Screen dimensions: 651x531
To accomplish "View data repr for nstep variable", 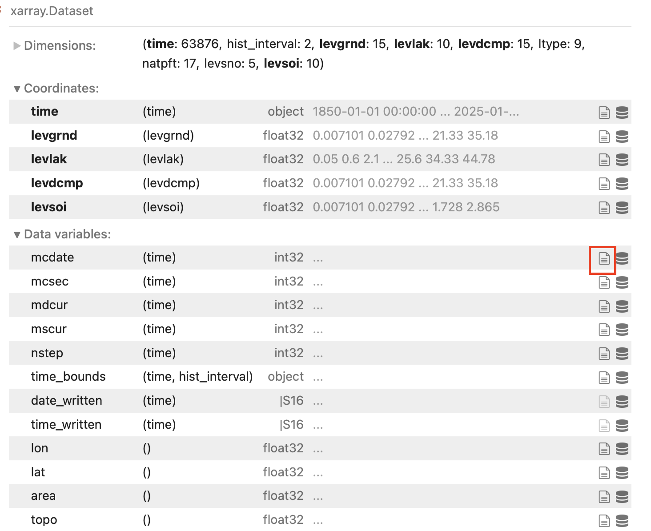I will [622, 354].
